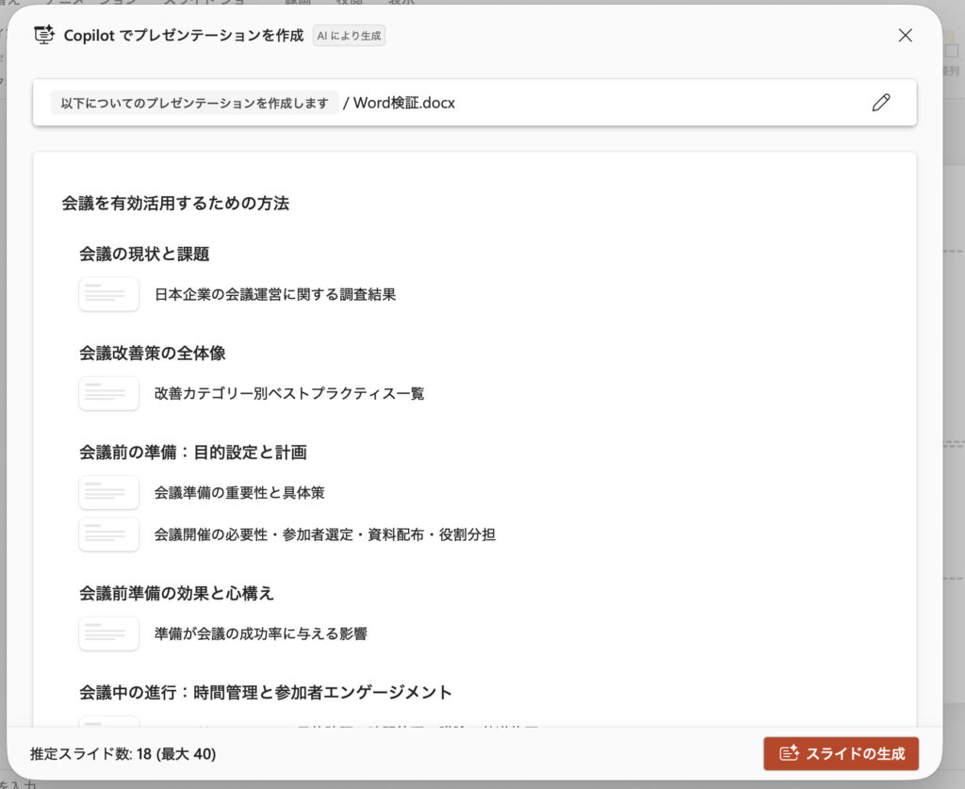Screen dimensions: 965x789
Task: Select the 会議中の進行：時間管理と参加者エンゲージメント heading
Action: (x=266, y=693)
